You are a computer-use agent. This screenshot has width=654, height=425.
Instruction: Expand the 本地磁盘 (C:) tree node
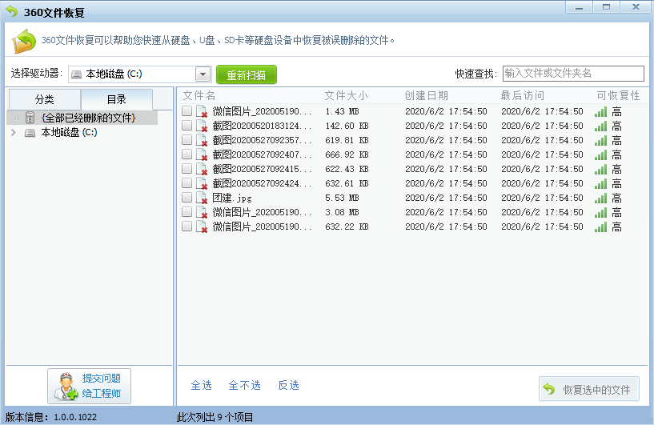(x=14, y=133)
